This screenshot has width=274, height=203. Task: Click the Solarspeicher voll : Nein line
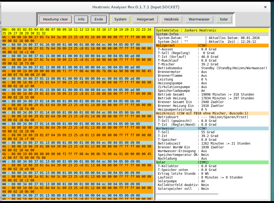tap(183, 189)
